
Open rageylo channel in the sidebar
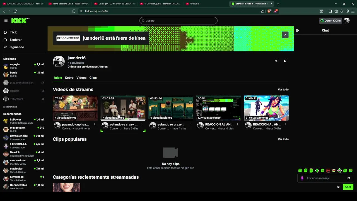click(24, 66)
